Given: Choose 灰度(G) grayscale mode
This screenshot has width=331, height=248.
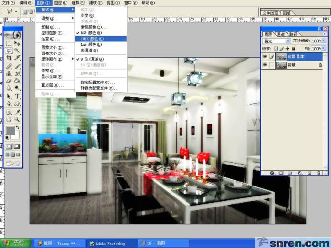Looking at the screenshot, I should click(101, 15).
